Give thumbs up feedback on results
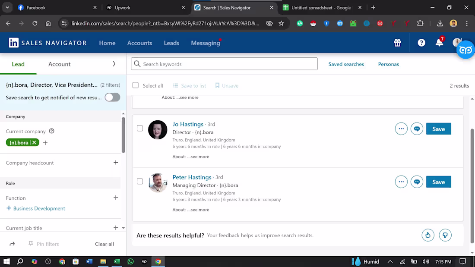475x267 pixels. pyautogui.click(x=428, y=235)
